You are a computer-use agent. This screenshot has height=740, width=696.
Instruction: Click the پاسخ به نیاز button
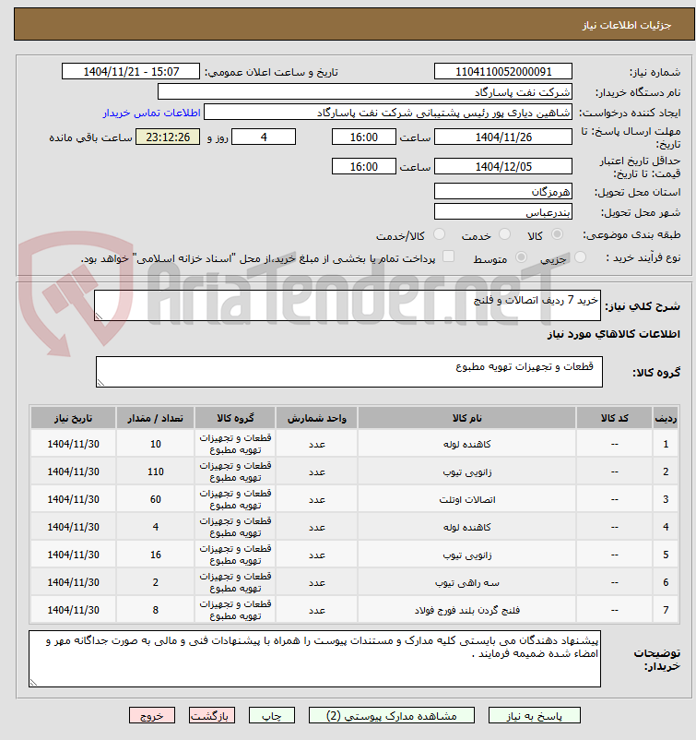click(535, 715)
